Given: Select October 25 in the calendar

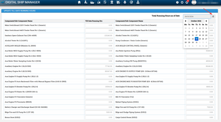Looking at the screenshot, I should tap(200, 39).
